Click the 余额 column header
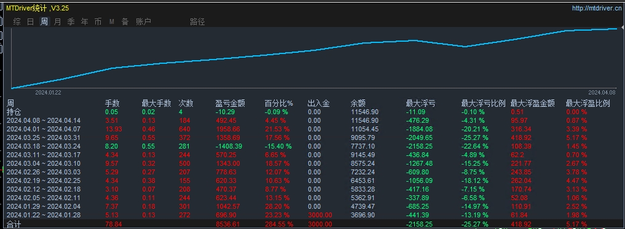The height and width of the screenshot is (229, 625). 358,103
